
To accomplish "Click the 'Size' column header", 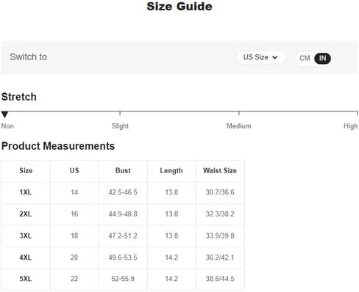I will click(x=26, y=170).
